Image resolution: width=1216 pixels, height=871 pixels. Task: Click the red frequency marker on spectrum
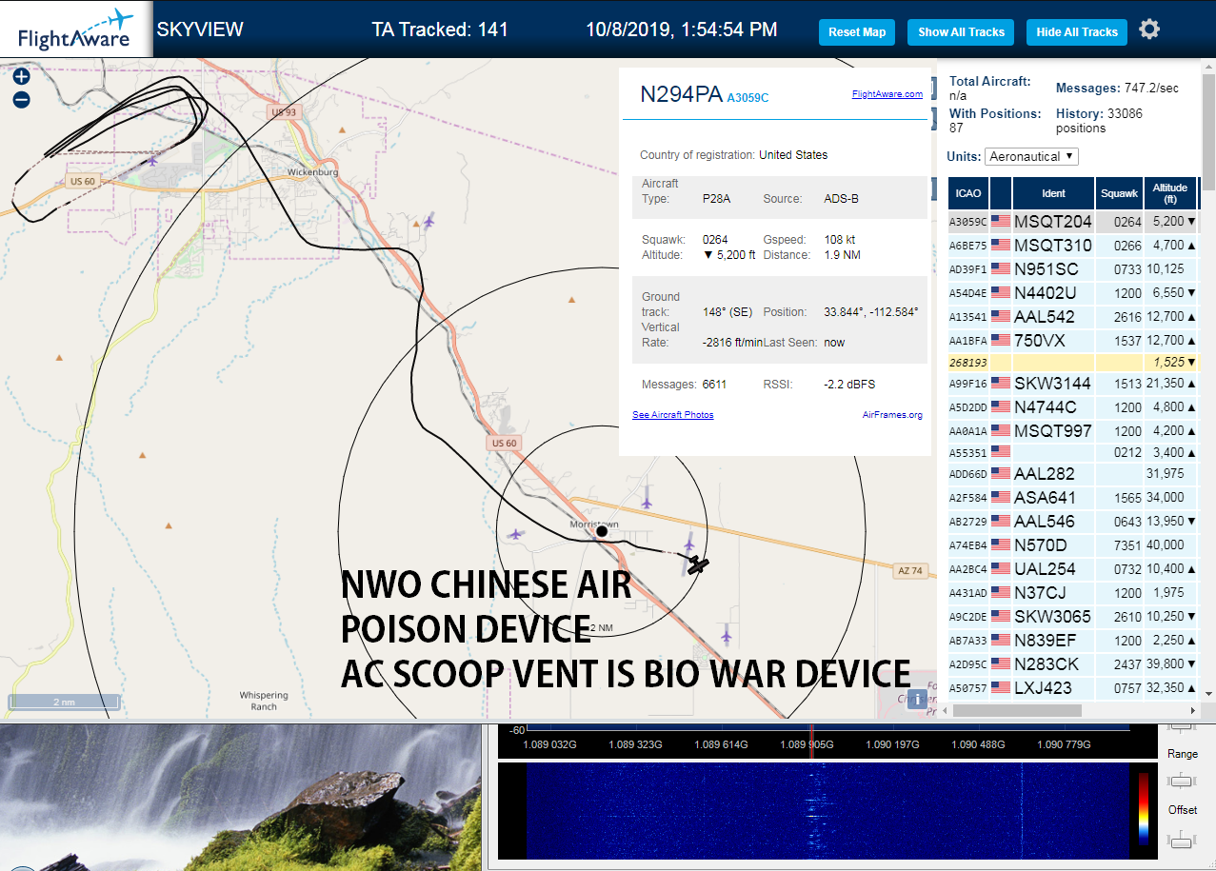(811, 742)
